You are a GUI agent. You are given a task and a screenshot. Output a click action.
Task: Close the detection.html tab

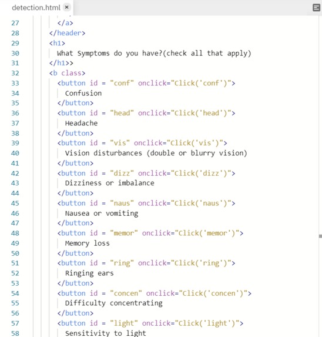[67, 7]
